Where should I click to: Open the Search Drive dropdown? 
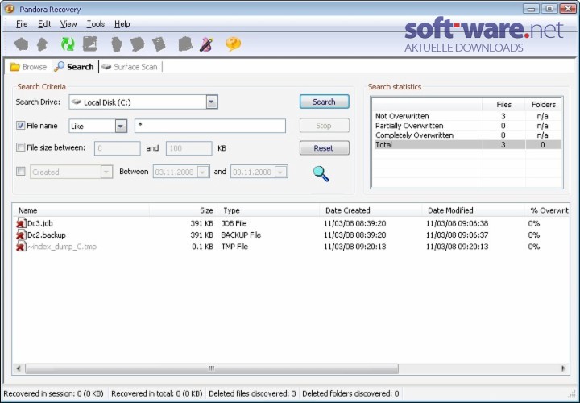tap(212, 102)
